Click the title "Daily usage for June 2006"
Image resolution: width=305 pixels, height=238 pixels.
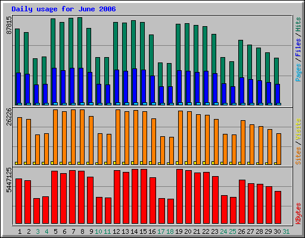64,9
